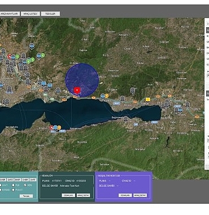
Task: Uncheck the VDN checkbox
Action: point(25,185)
